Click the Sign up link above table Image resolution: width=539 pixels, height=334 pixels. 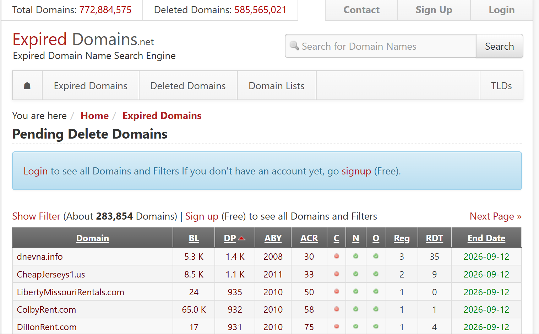coord(202,216)
